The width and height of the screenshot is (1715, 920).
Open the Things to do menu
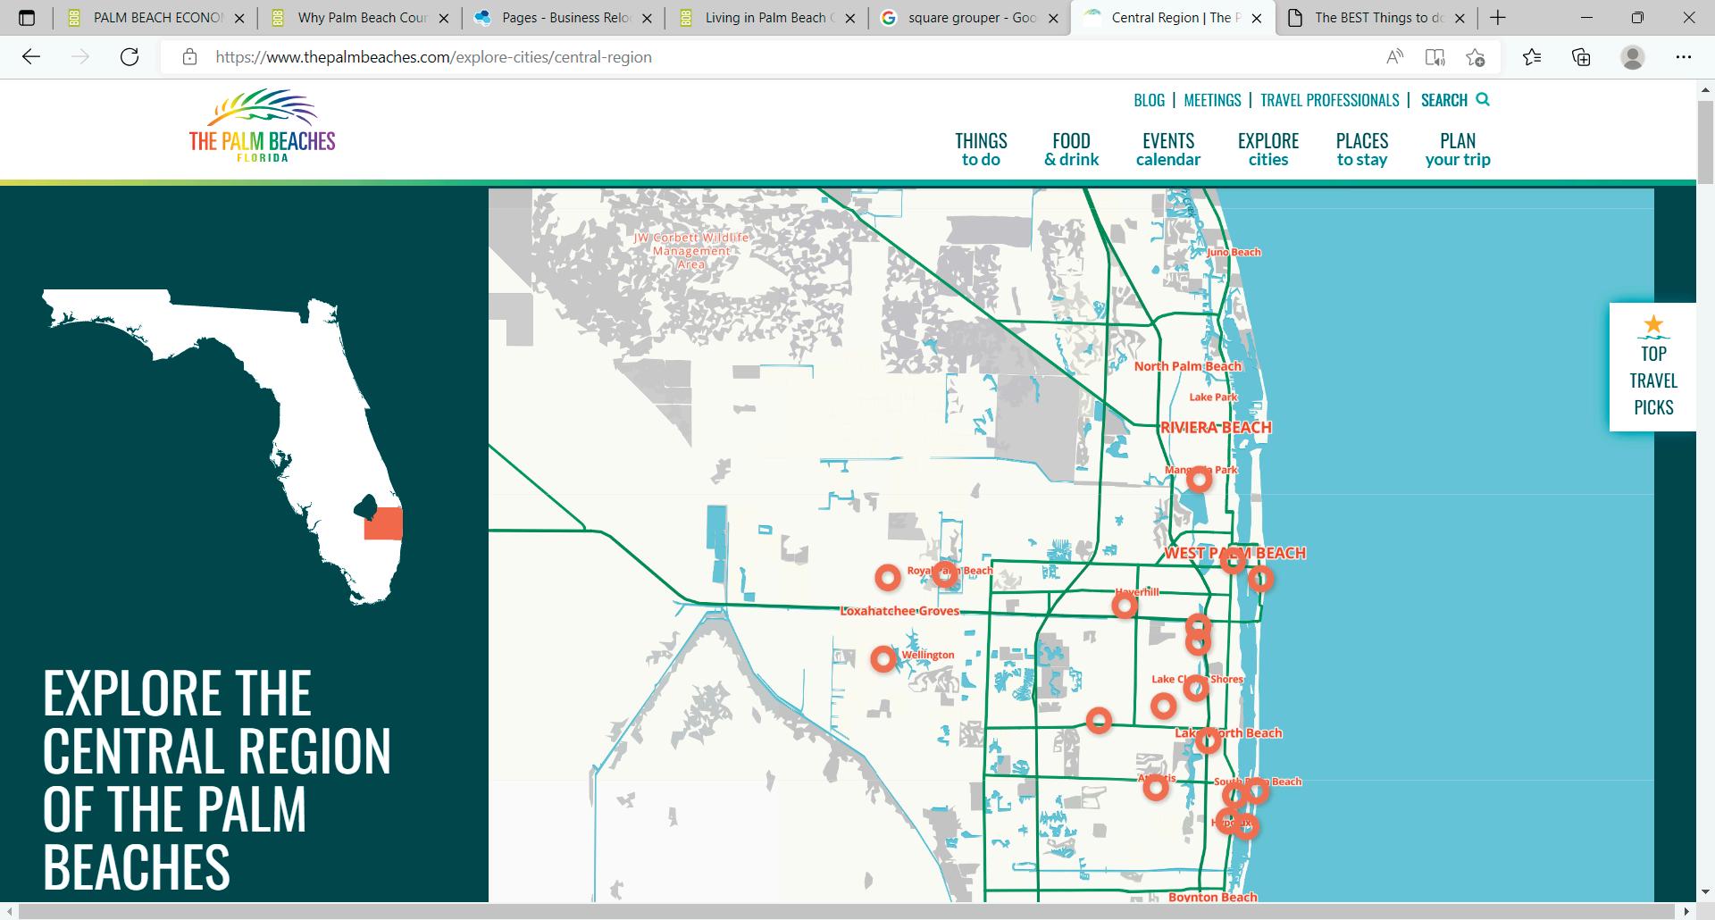981,149
